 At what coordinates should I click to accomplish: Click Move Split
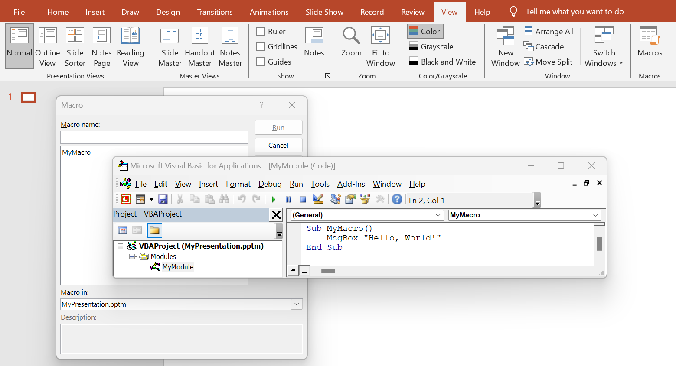(x=548, y=62)
